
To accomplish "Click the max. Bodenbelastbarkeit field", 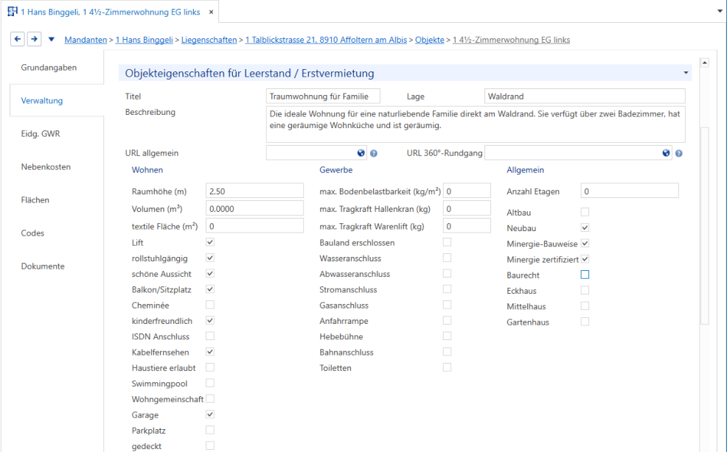I will coord(467,191).
